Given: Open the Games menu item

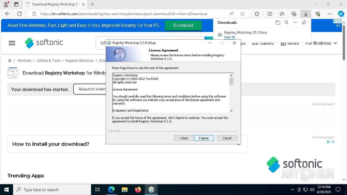Looking at the screenshot, I should [x=263, y=43].
